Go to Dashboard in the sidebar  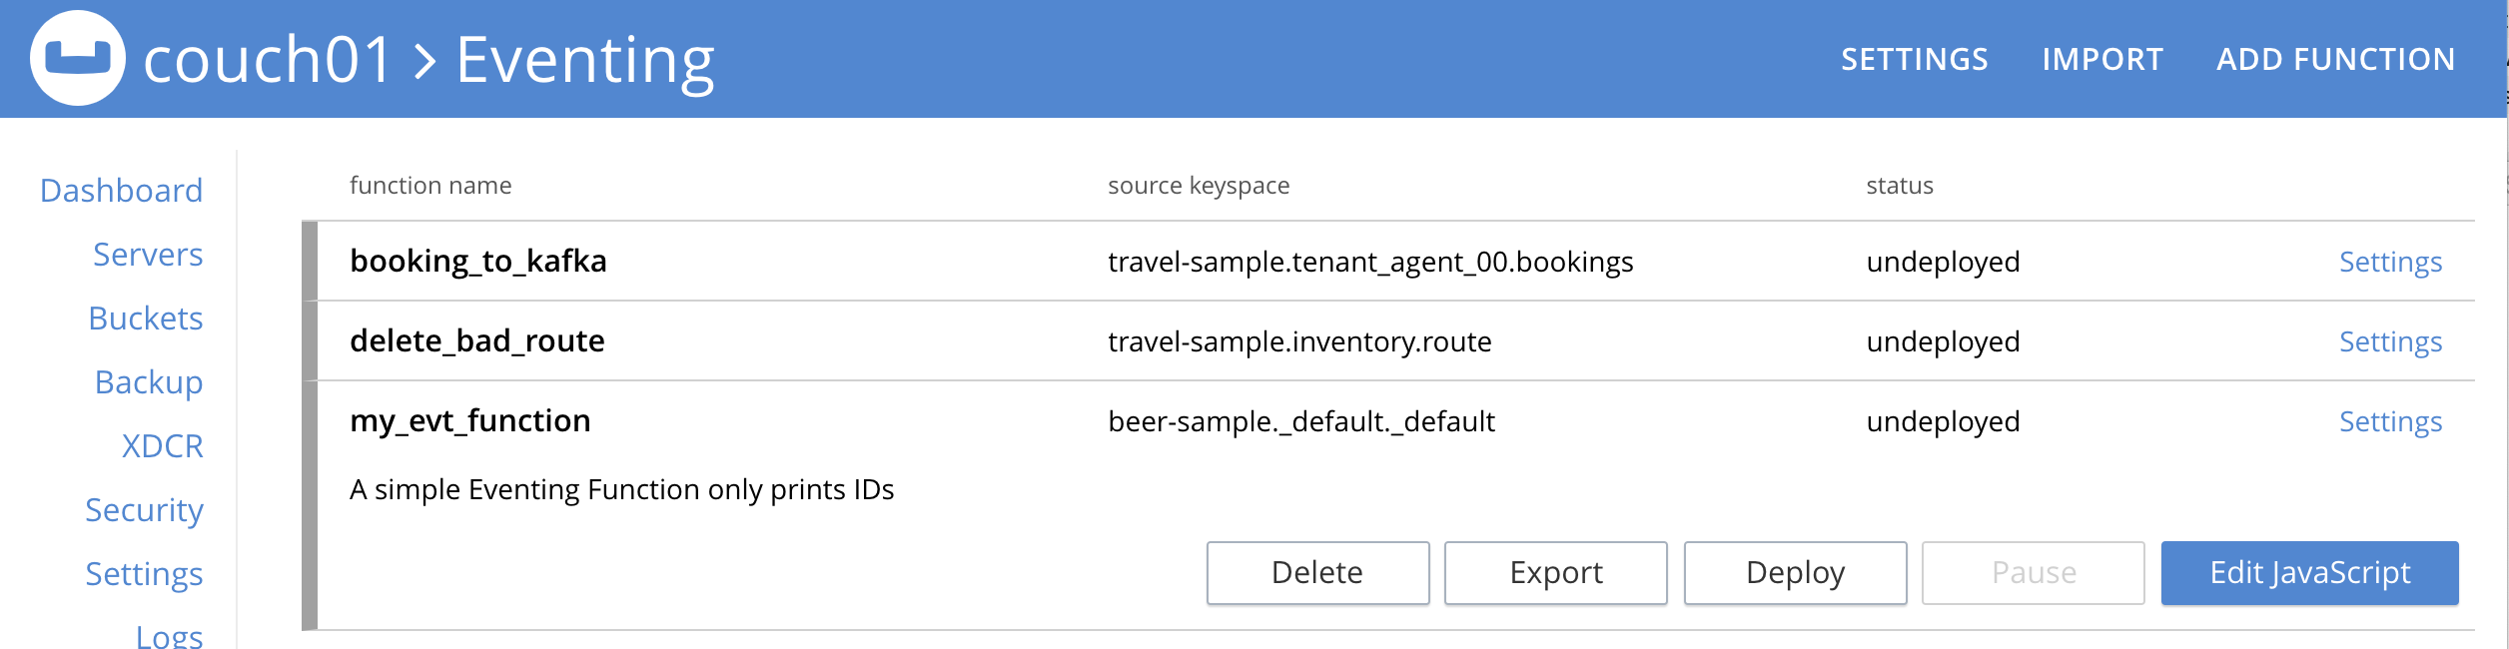121,190
